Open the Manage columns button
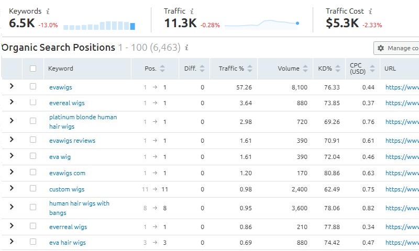419x251 pixels. pos(396,48)
